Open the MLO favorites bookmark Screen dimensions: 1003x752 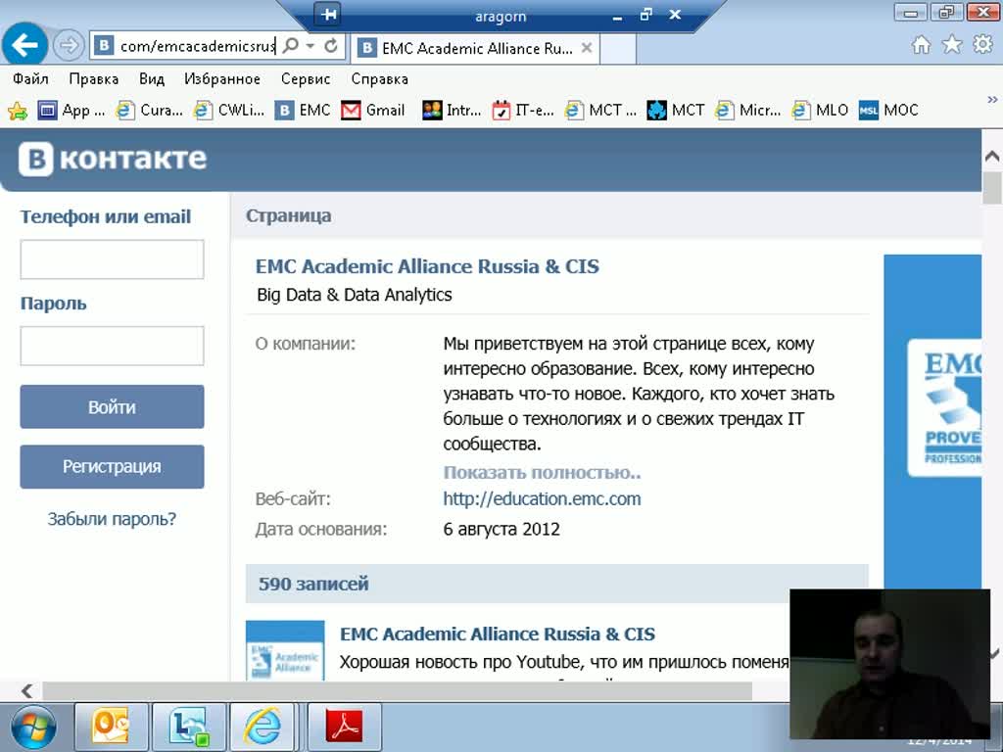coord(820,110)
